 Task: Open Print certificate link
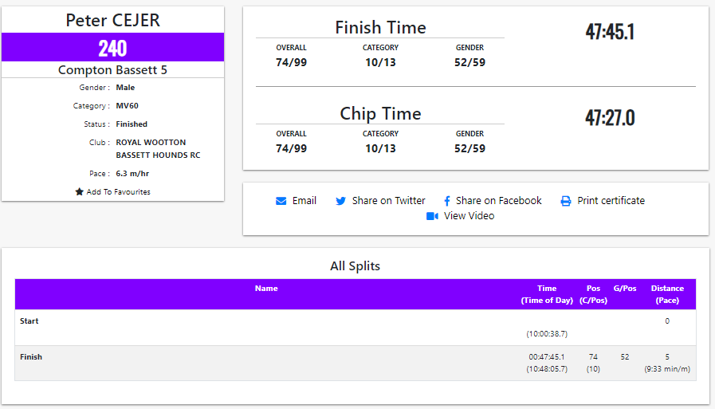click(611, 201)
